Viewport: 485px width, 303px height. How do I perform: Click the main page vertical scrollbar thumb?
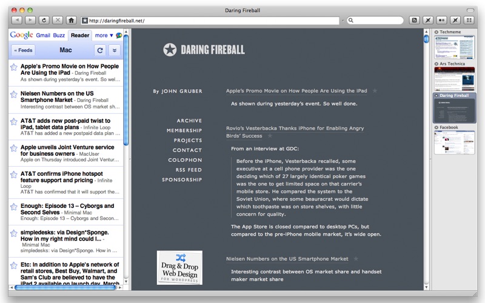pyautogui.click(x=426, y=39)
